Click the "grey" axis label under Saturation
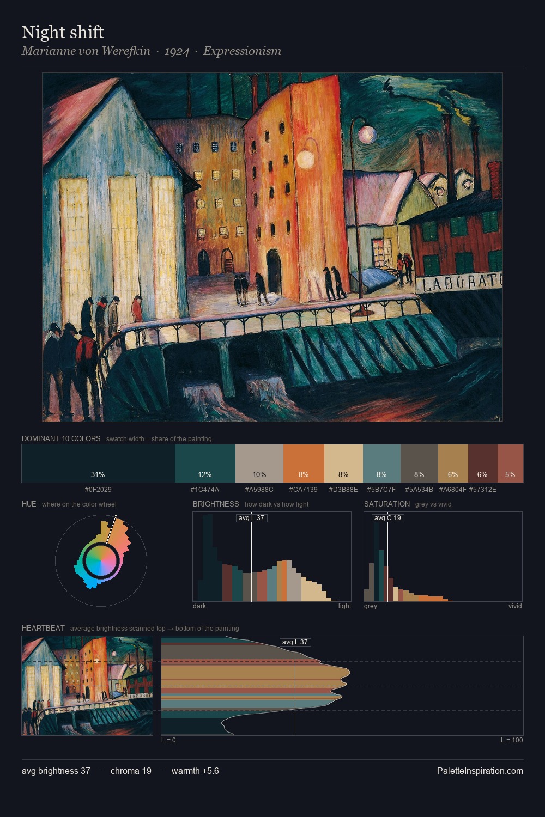The width and height of the screenshot is (545, 817). (371, 606)
